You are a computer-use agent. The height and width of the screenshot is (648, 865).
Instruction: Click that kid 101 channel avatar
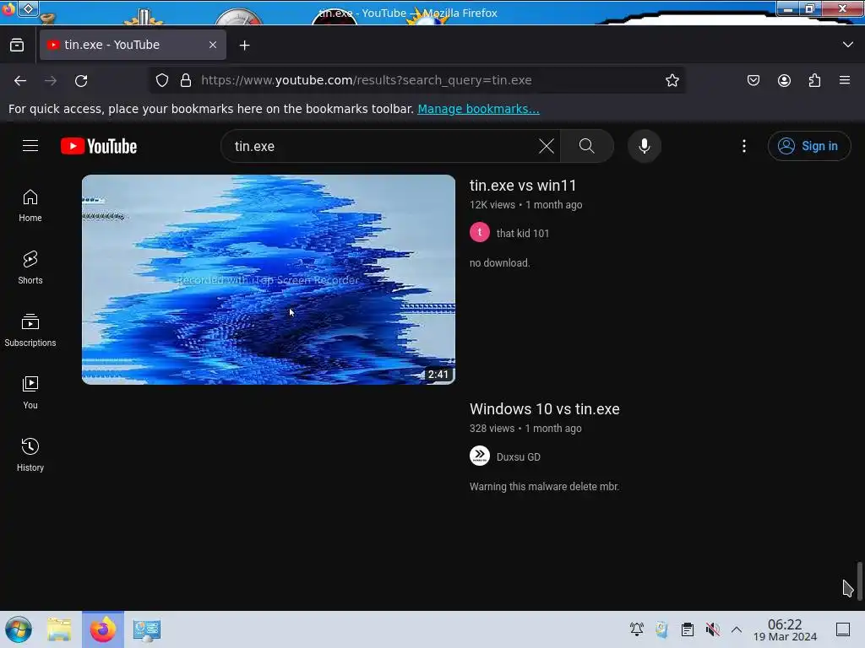click(x=480, y=233)
